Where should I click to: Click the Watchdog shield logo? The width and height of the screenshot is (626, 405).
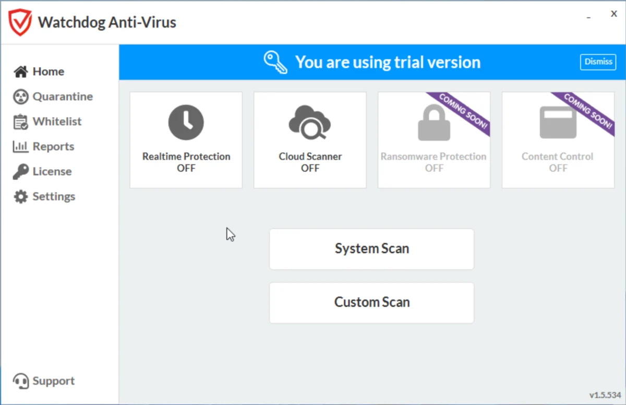(x=20, y=22)
